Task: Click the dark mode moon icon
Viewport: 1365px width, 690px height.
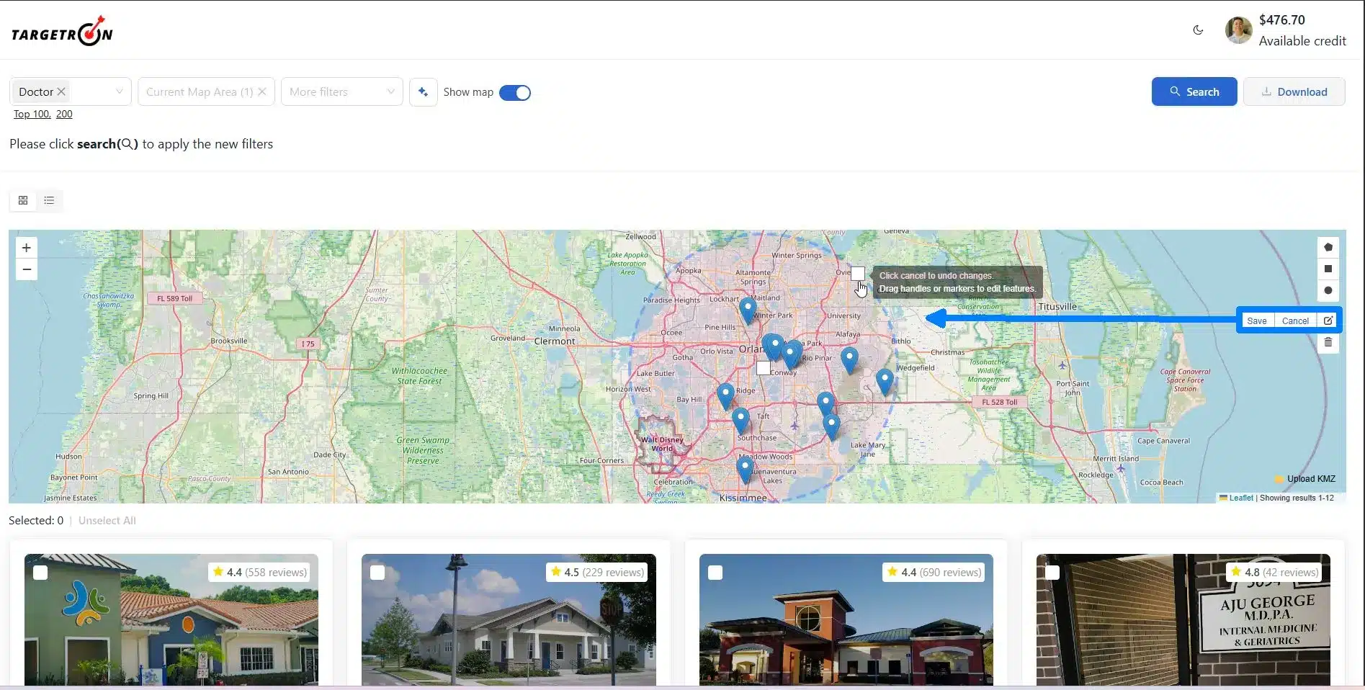Action: click(x=1198, y=30)
